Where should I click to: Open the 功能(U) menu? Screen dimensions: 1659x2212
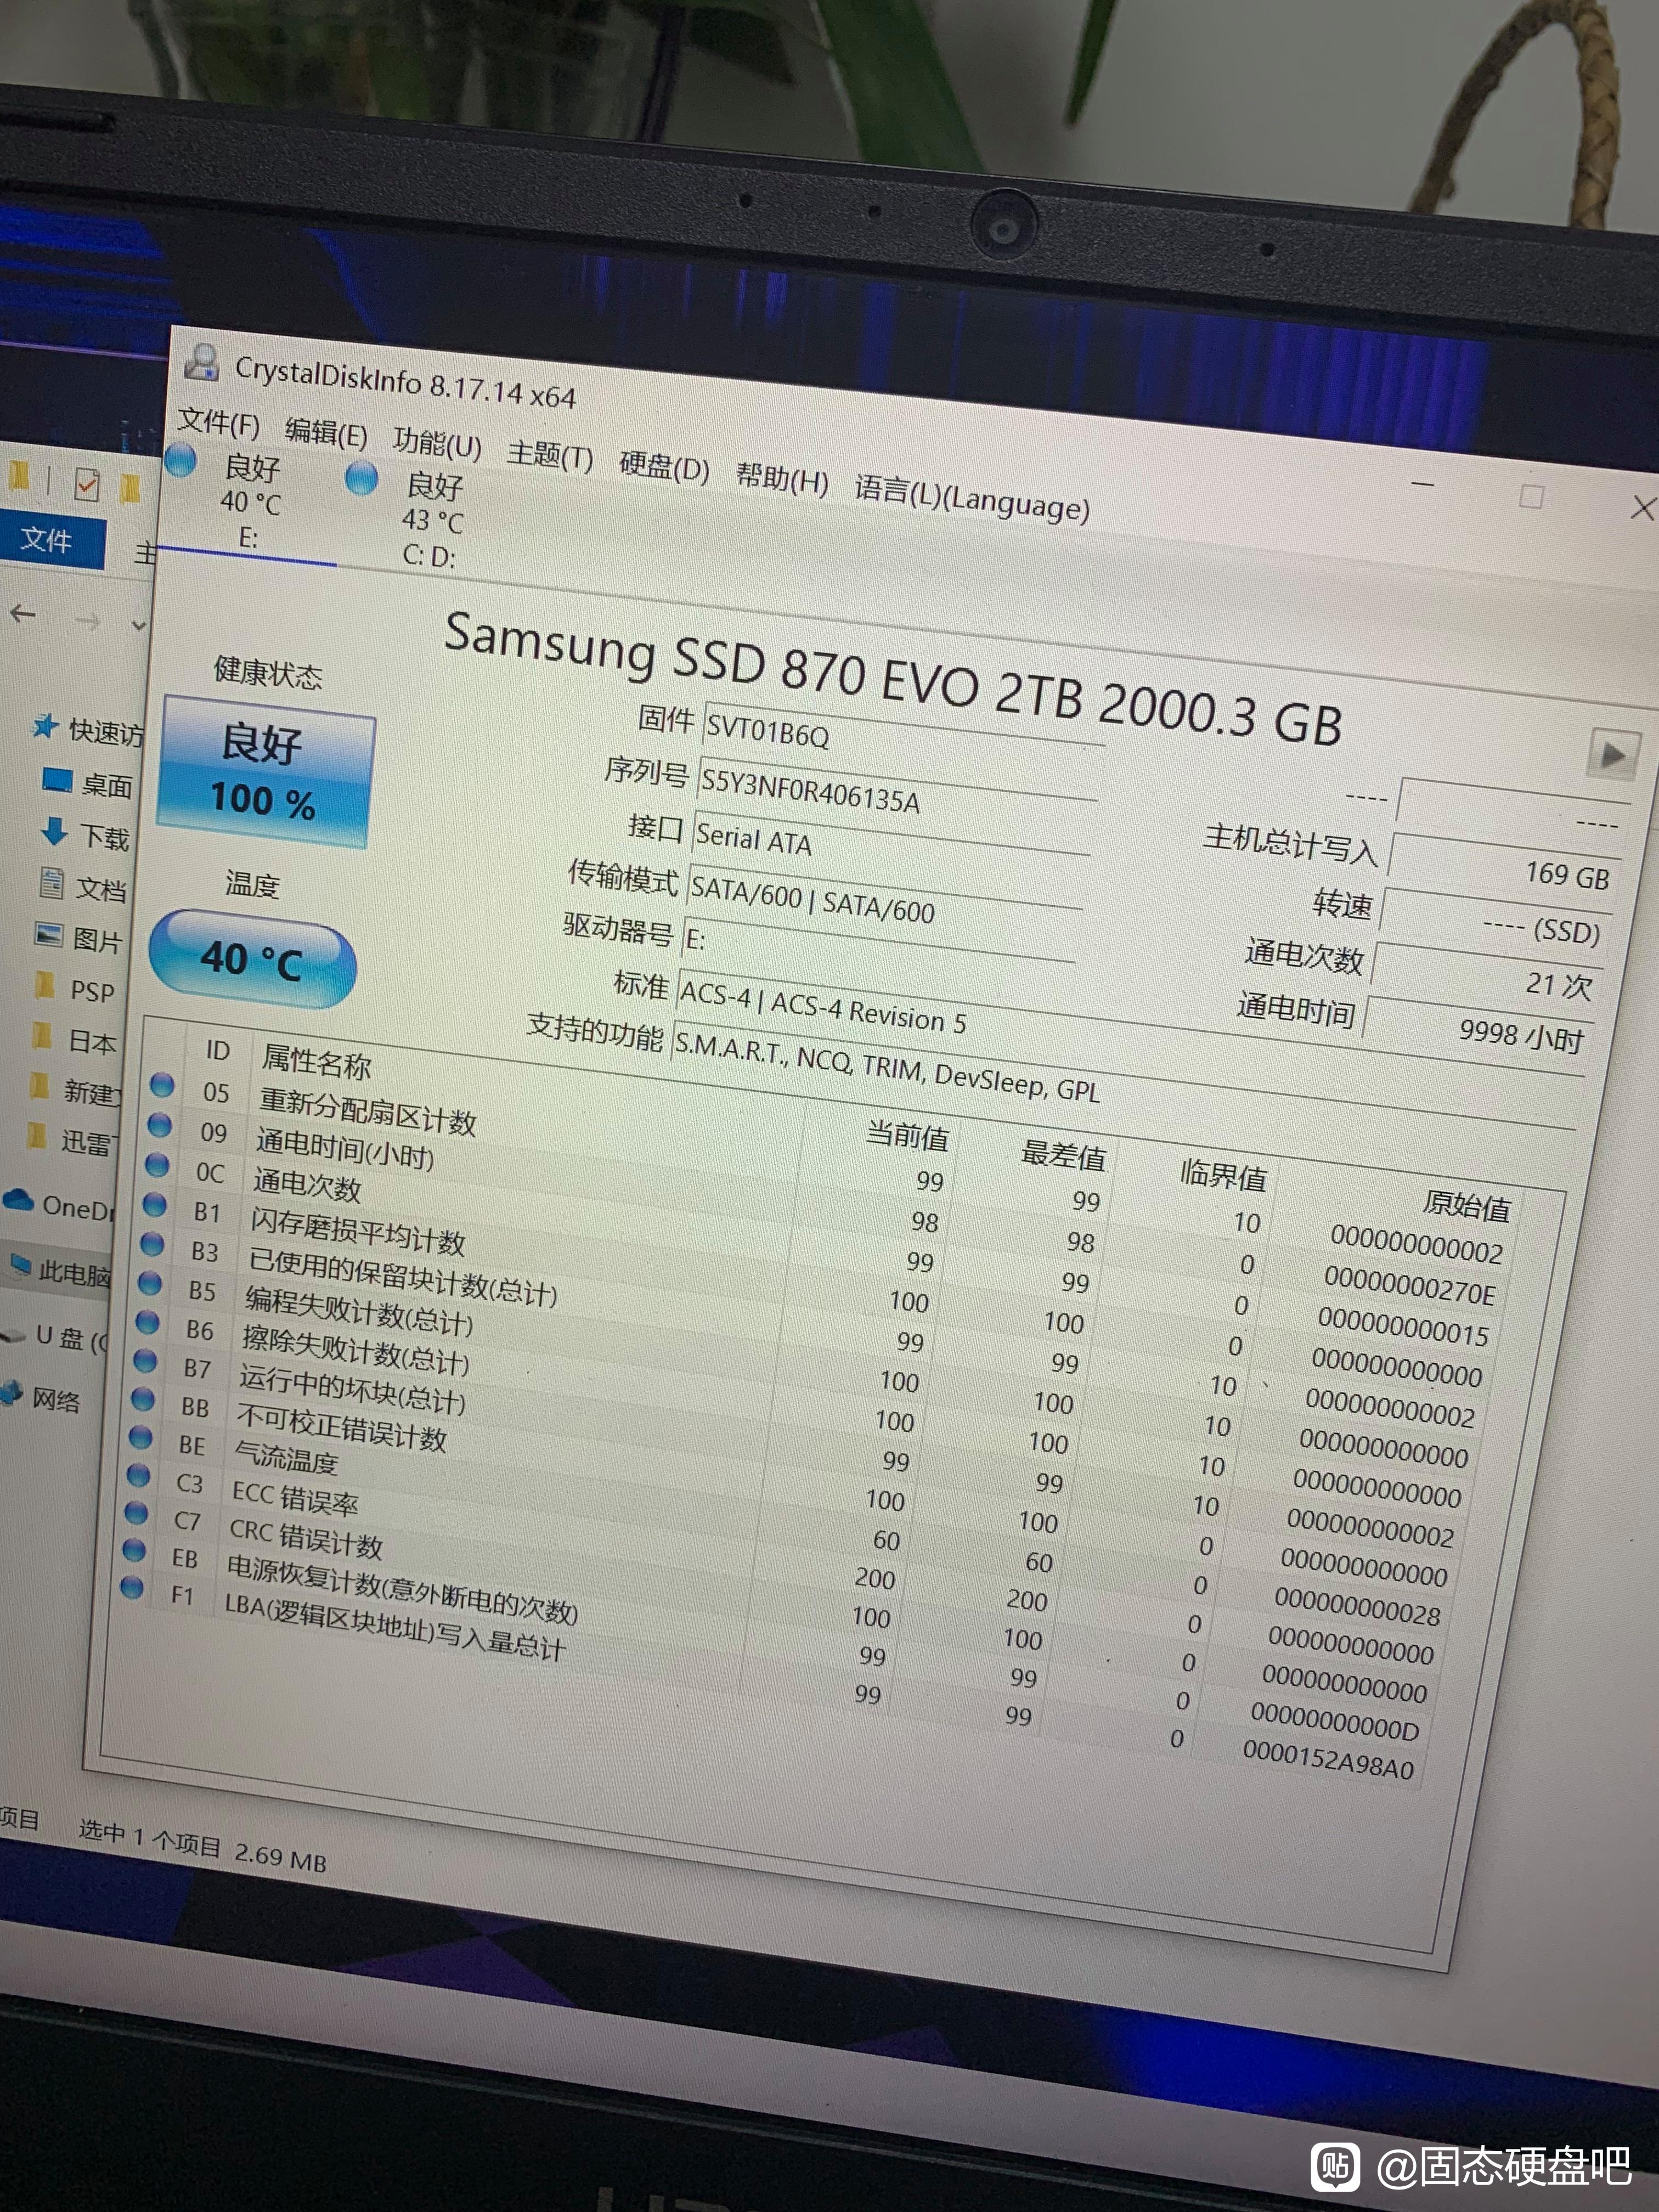[x=437, y=443]
